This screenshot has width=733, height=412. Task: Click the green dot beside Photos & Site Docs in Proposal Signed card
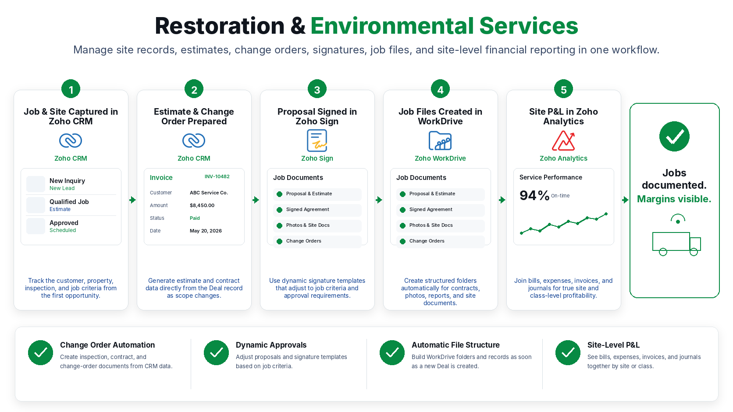279,225
